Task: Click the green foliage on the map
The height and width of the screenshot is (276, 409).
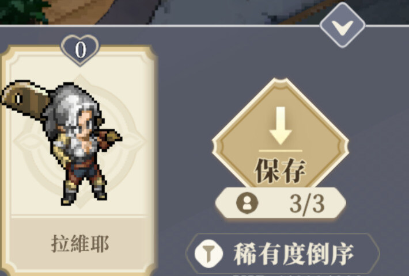Action: point(24,11)
